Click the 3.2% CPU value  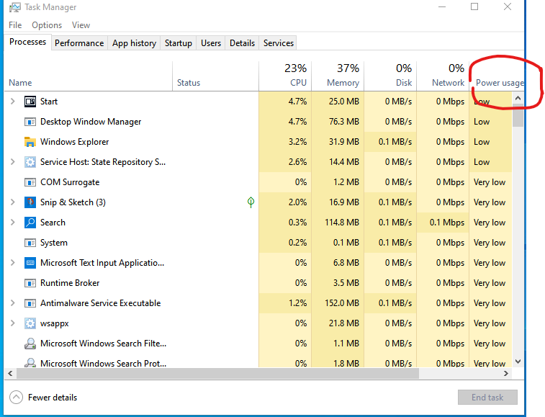click(x=297, y=142)
